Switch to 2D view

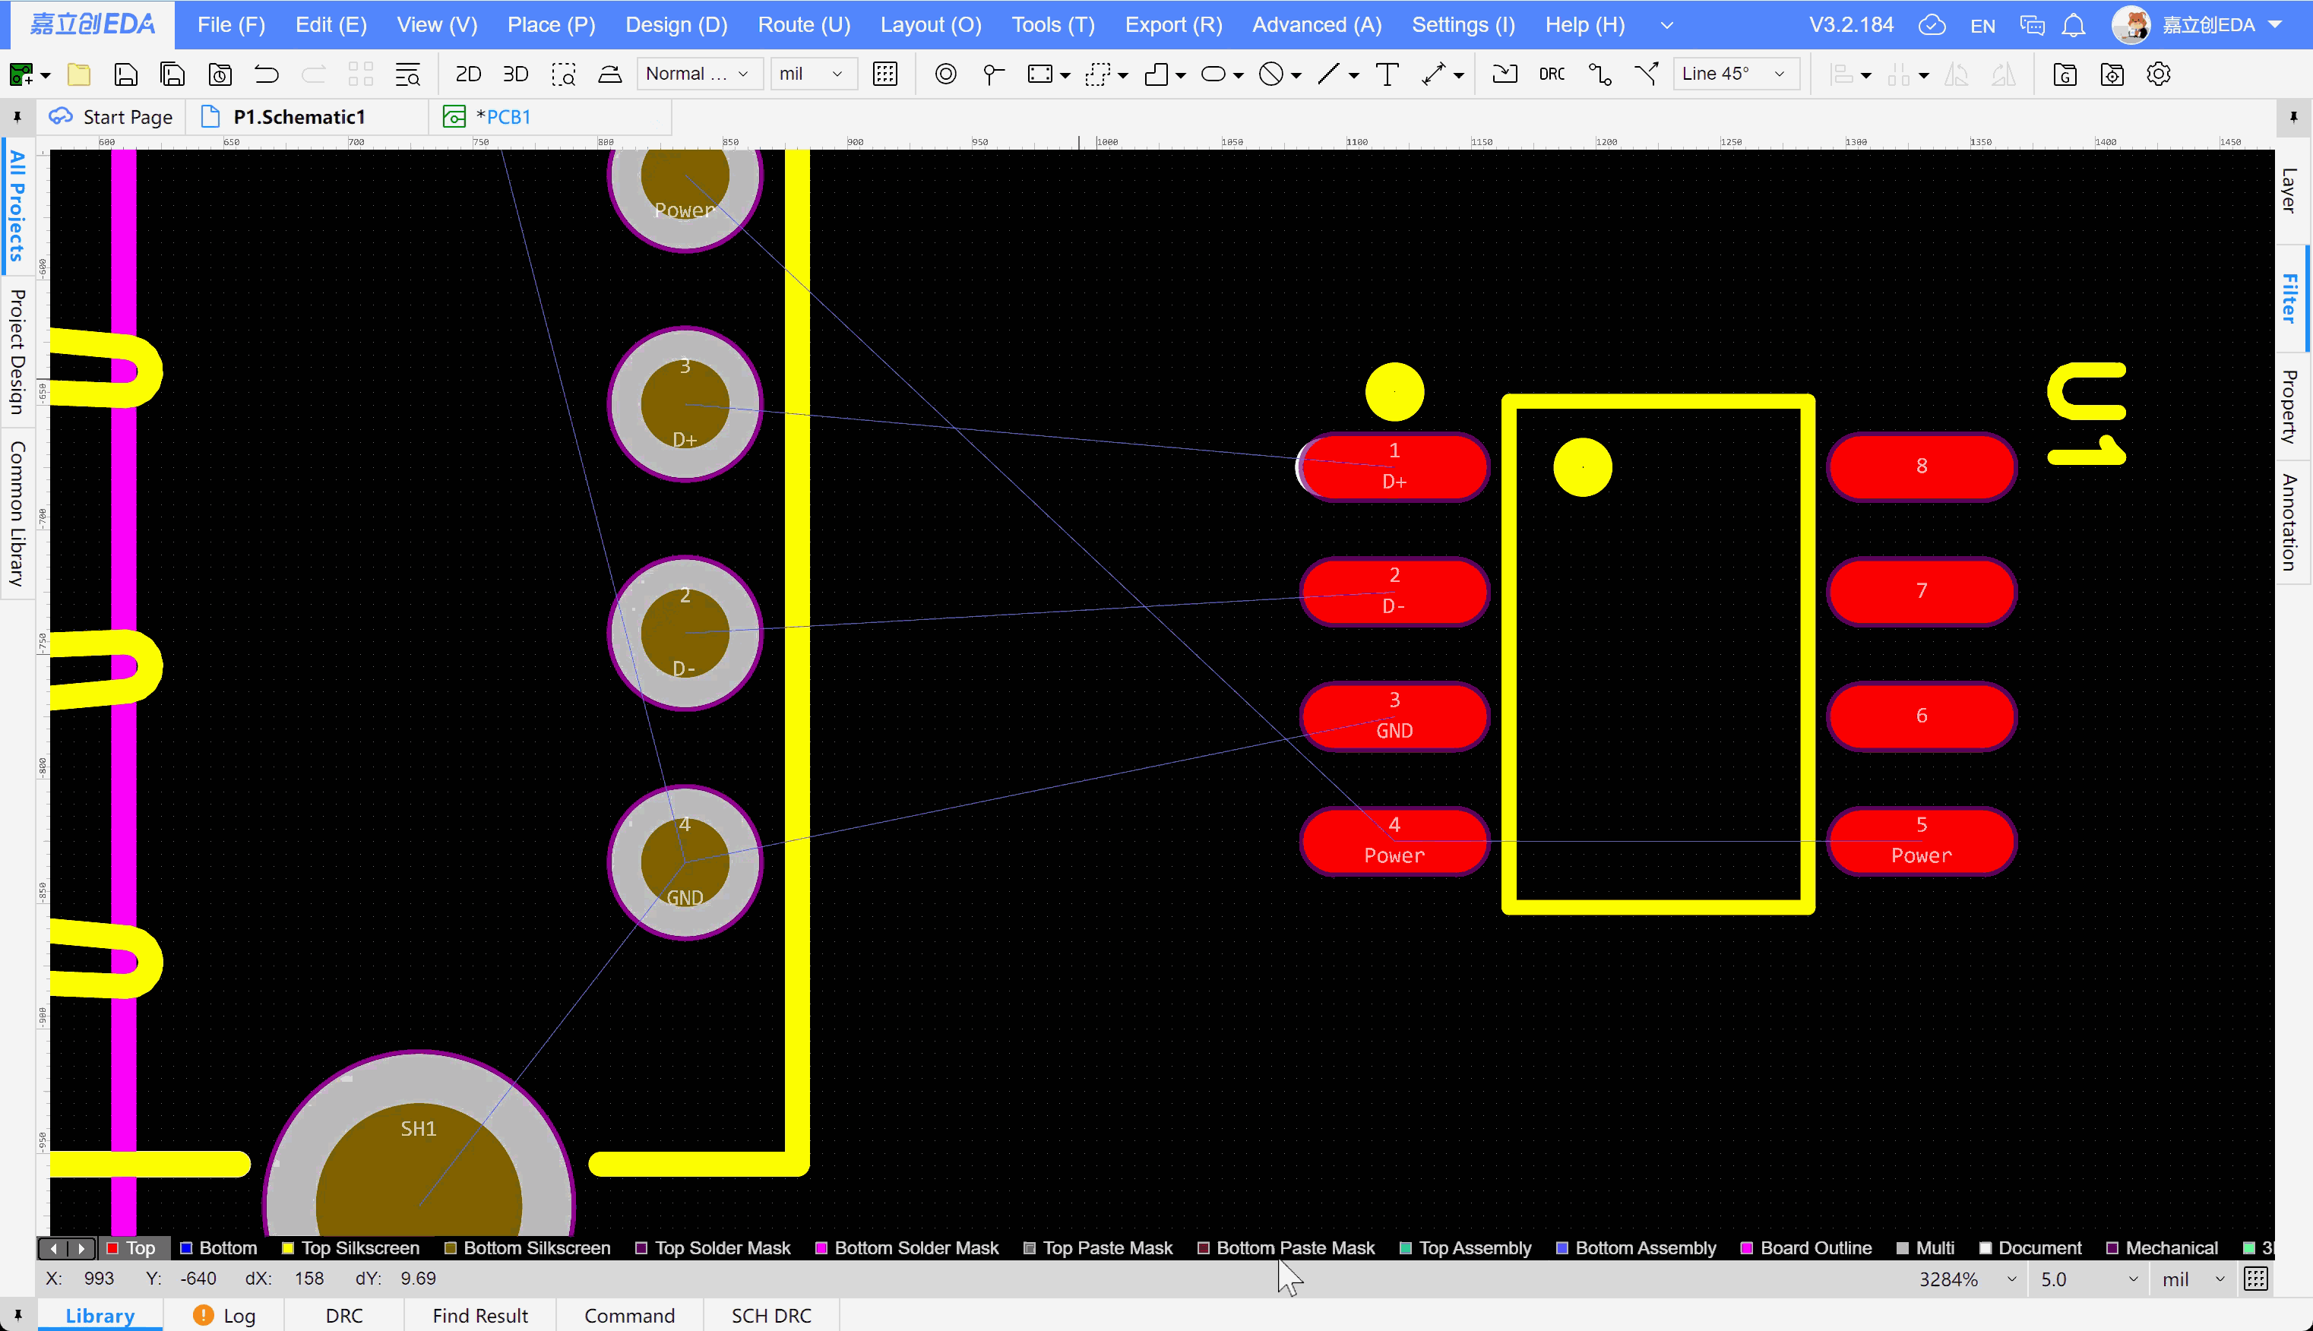click(468, 74)
